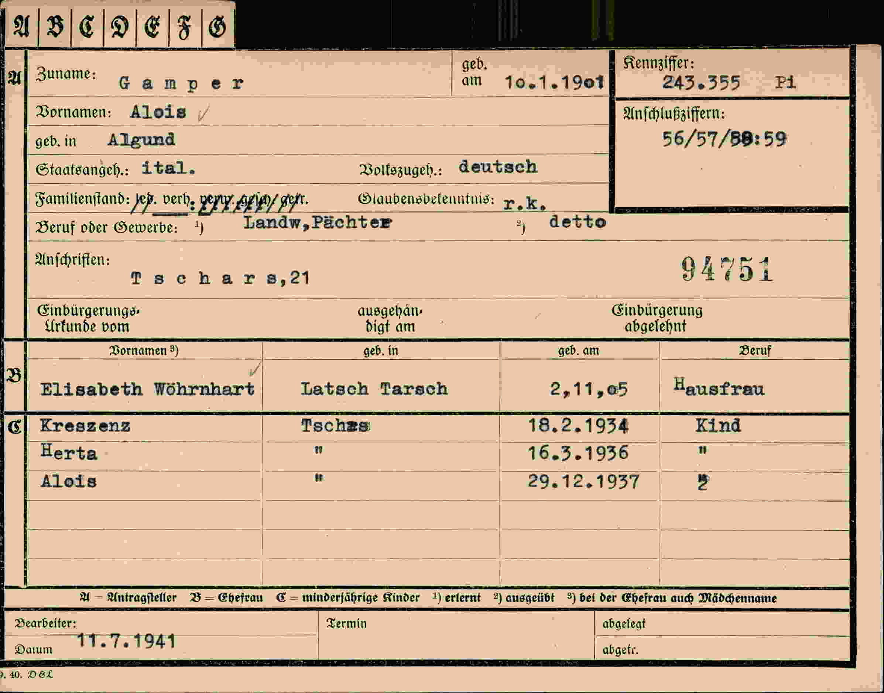The image size is (884, 693).
Task: Click the 'Volkszugeh.:' label
Action: coord(400,170)
